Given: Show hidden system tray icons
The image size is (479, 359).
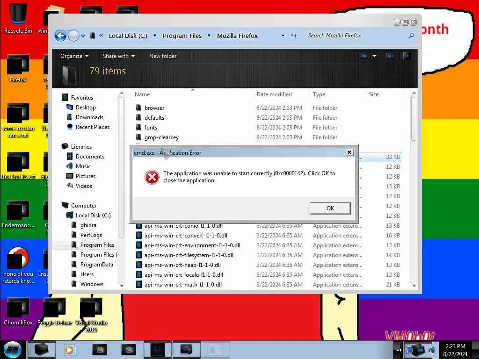Looking at the screenshot, I should click(x=398, y=350).
